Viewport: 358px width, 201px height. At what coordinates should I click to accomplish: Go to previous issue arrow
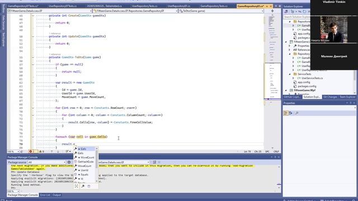pyautogui.click(x=52, y=151)
